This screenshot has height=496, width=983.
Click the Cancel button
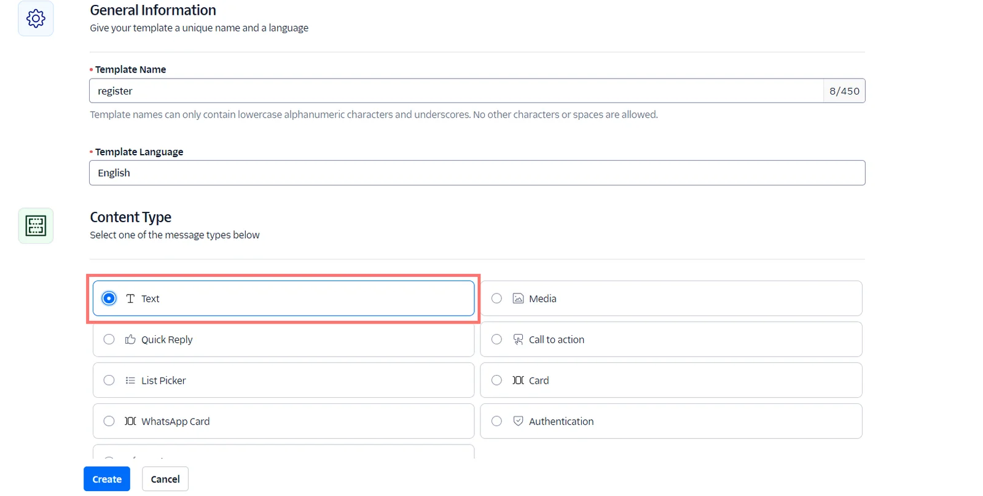(165, 479)
